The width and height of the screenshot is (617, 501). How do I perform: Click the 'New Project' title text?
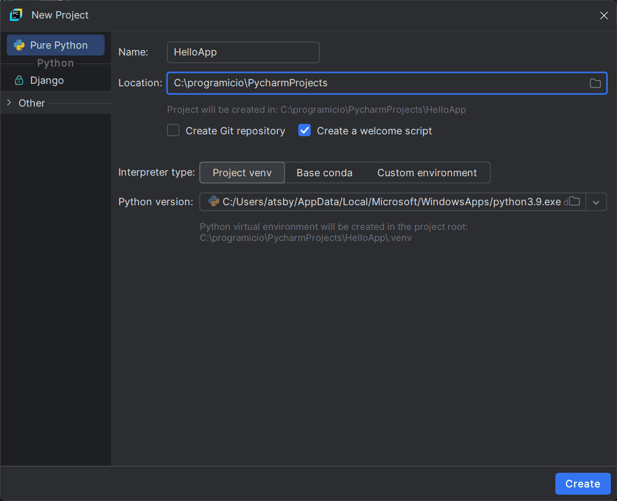coord(60,15)
